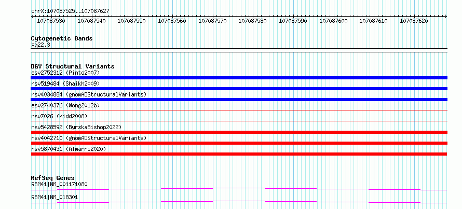Select the thin red line under esv2740376
The image size is (462, 209).
point(239,110)
